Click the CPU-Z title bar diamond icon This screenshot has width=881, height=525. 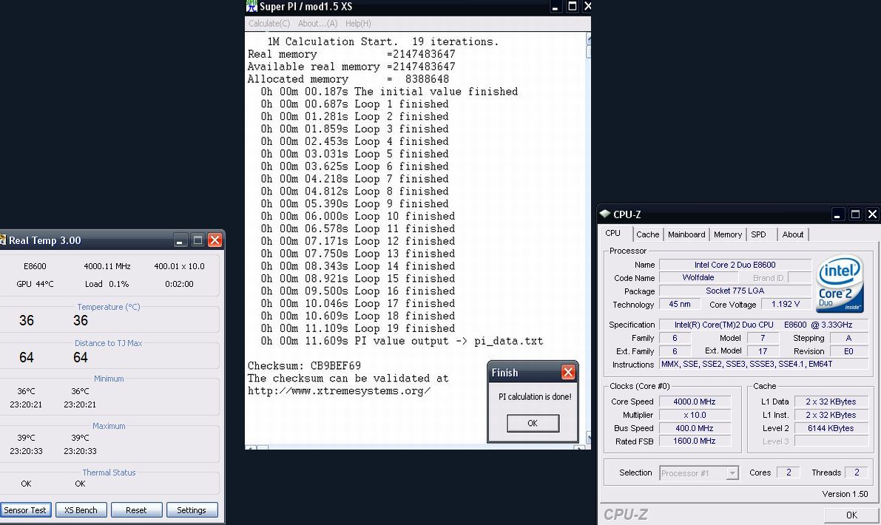click(605, 214)
